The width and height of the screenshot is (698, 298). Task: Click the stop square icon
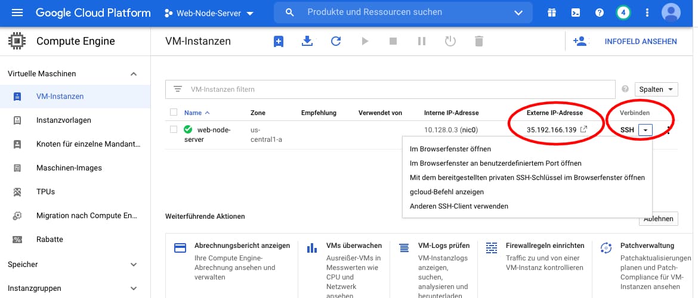pos(393,41)
